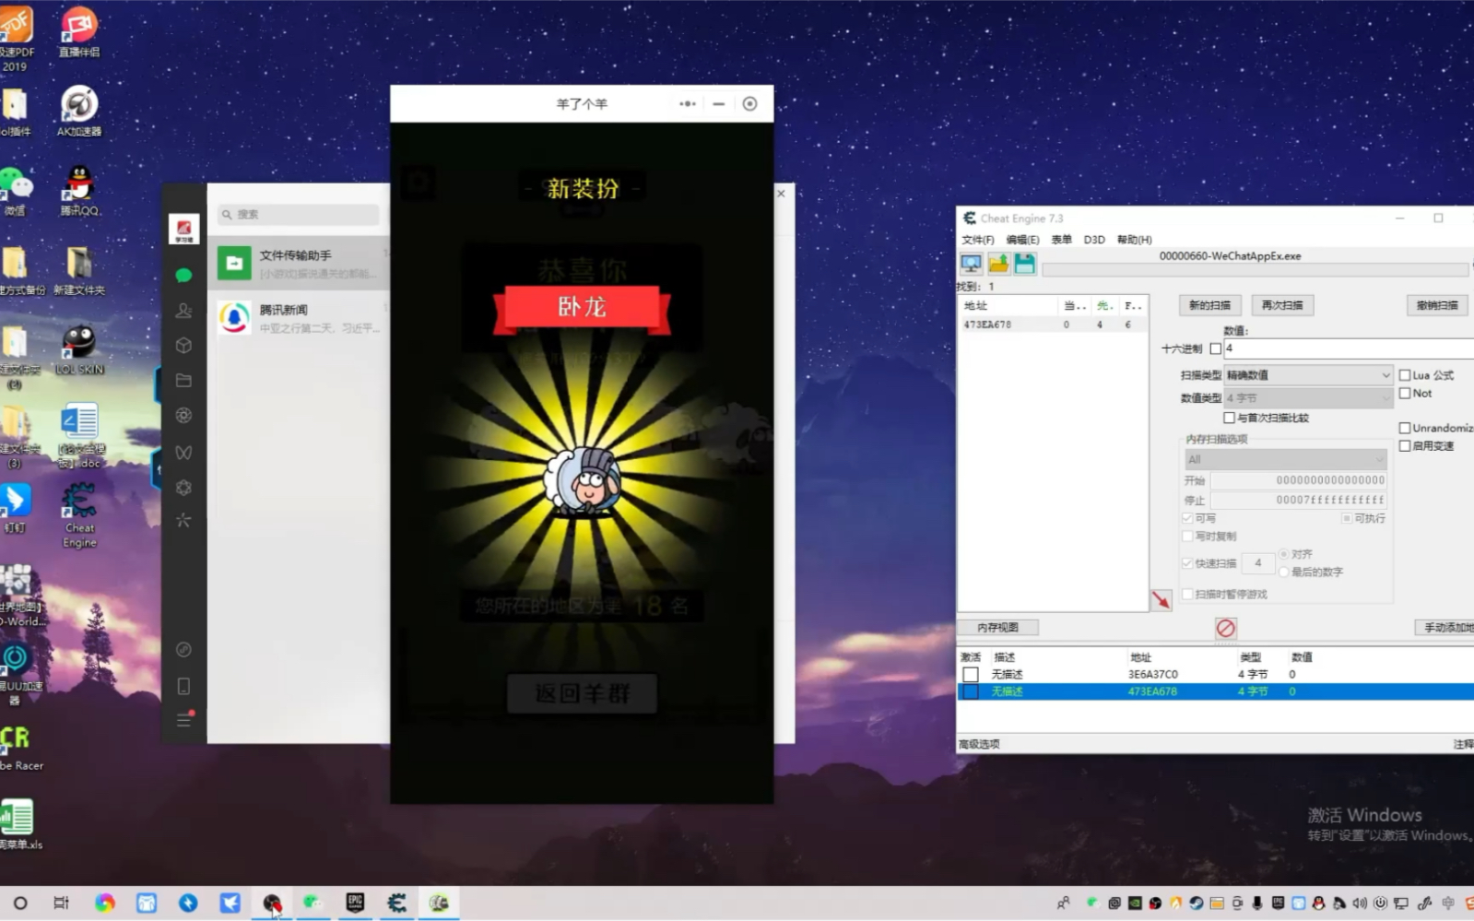The image size is (1474, 921).
Task: Toggle 与首次扫描比较 checkbox
Action: (1229, 418)
